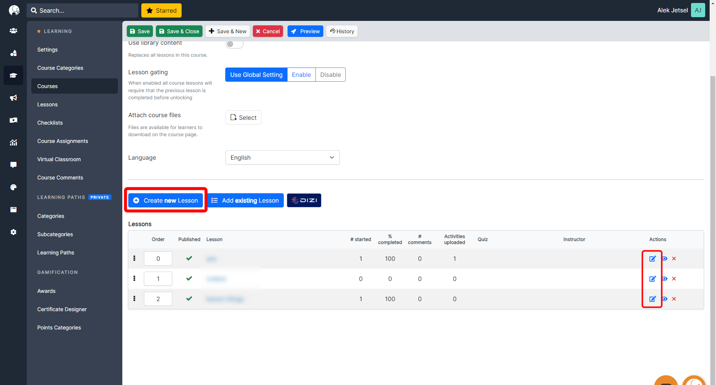Click the Cancel button
The width and height of the screenshot is (716, 385).
[x=268, y=31]
